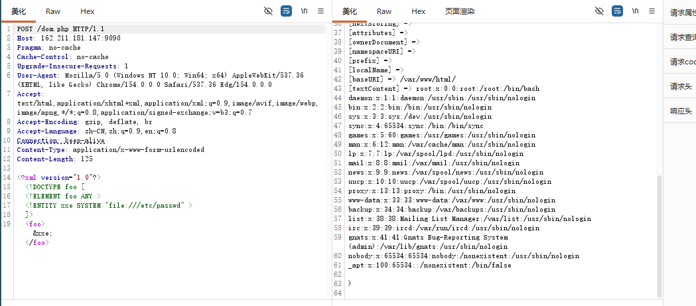
Task: Expand 请求头 inspector section
Action: [681, 86]
